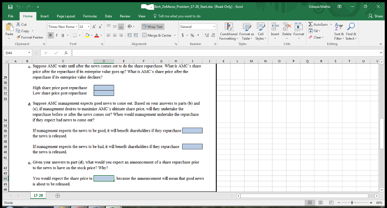Click the Format Painter tool

click(30, 37)
